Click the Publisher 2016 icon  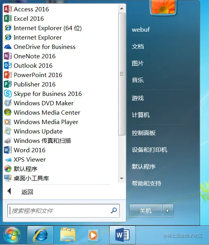coord(8,84)
